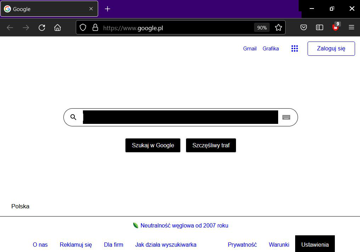360x252 pixels.
Task: Close the browser window
Action: pos(352,9)
